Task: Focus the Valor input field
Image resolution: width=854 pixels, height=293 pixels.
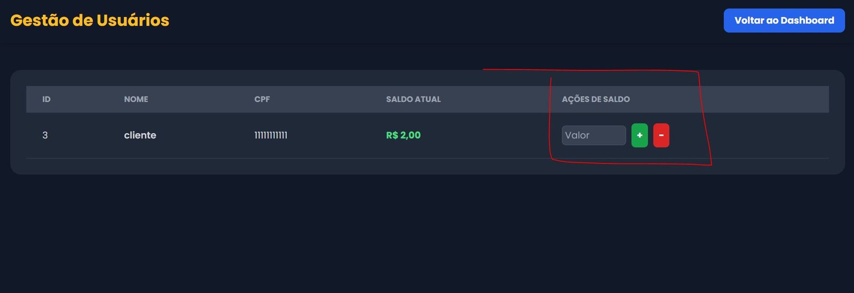Action: pos(594,135)
